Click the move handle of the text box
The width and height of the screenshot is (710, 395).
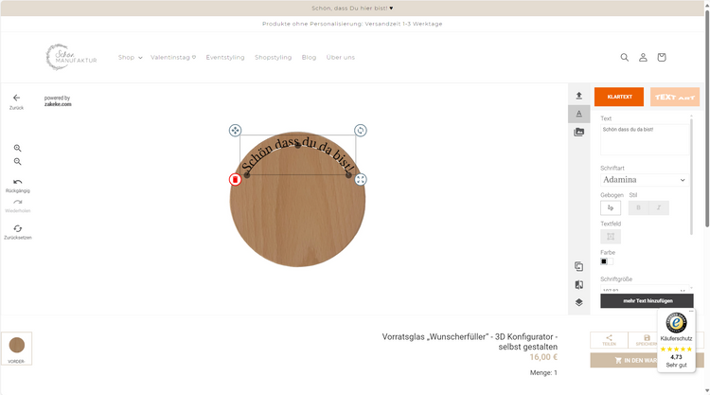coord(236,130)
